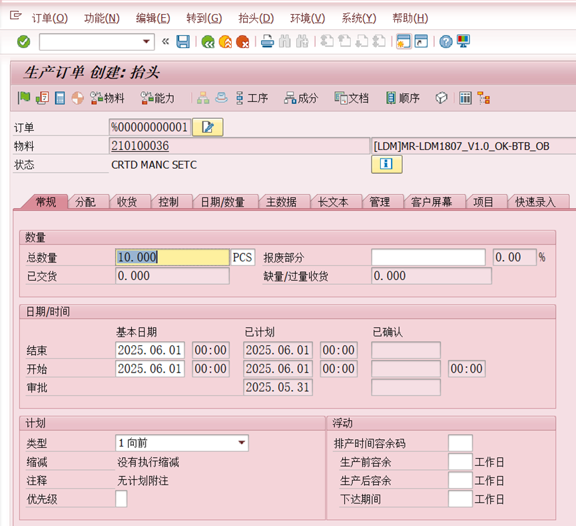Open the 系统(Y) menu
This screenshot has height=526, width=576.
pos(358,18)
